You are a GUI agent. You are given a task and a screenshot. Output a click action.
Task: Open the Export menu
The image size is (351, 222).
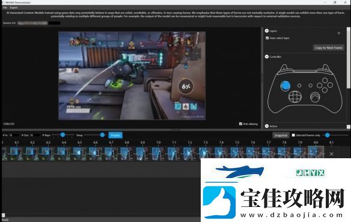[14, 7]
